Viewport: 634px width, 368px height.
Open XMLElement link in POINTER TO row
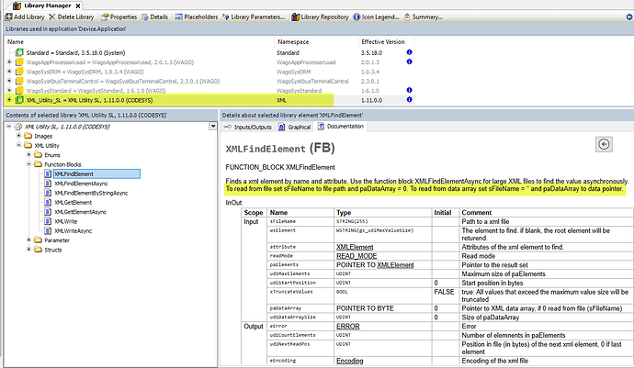pos(395,265)
